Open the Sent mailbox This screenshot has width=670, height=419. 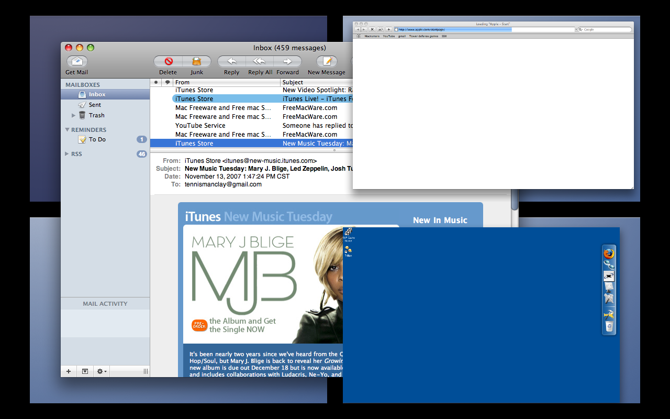105,105
